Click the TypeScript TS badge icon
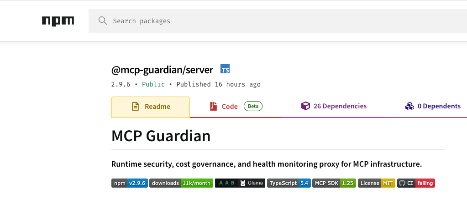The width and height of the screenshot is (467, 199). pyautogui.click(x=225, y=69)
